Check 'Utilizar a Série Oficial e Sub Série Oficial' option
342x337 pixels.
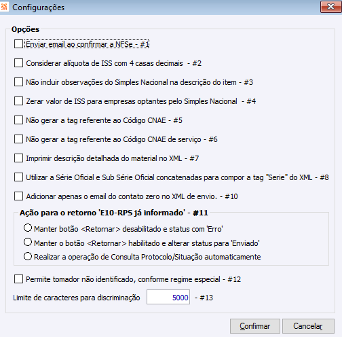pyautogui.click(x=18, y=177)
